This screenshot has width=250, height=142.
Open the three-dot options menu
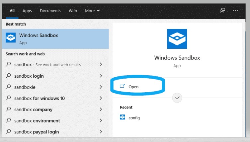(235, 11)
